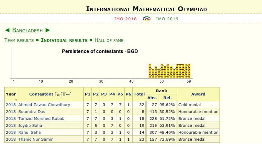Sort the table by Total column

pyautogui.click(x=139, y=94)
